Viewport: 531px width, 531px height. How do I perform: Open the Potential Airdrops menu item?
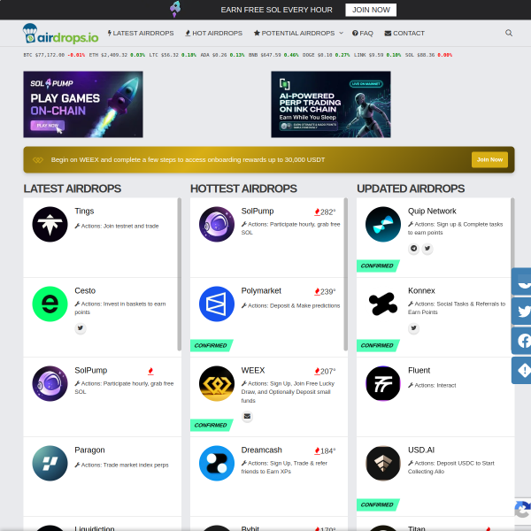295,34
